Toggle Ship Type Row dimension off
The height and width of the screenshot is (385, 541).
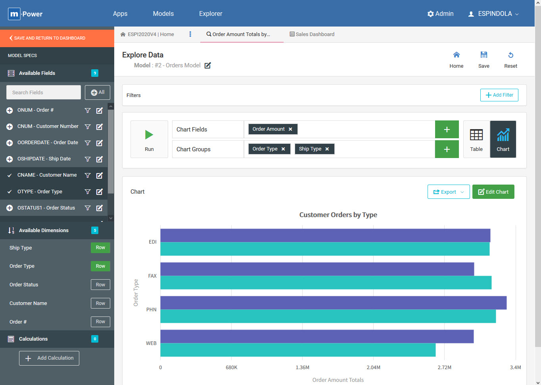point(100,248)
